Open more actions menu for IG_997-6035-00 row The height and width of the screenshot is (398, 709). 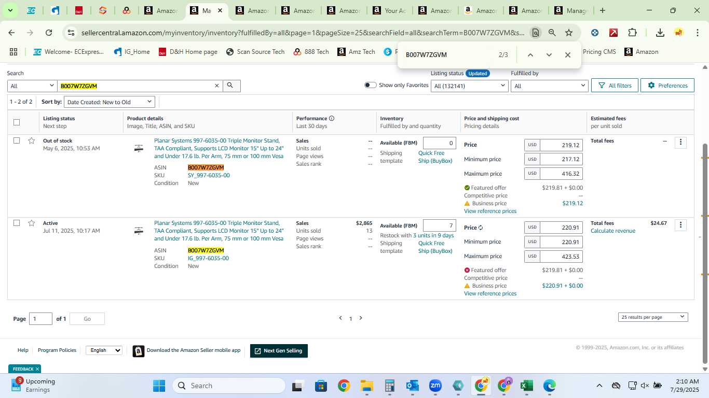tap(680, 224)
